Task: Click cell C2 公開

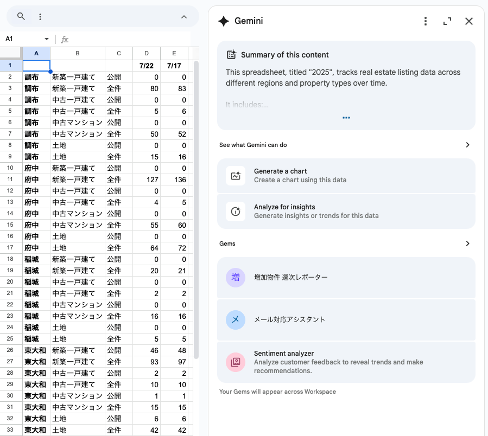Action: 119,77
